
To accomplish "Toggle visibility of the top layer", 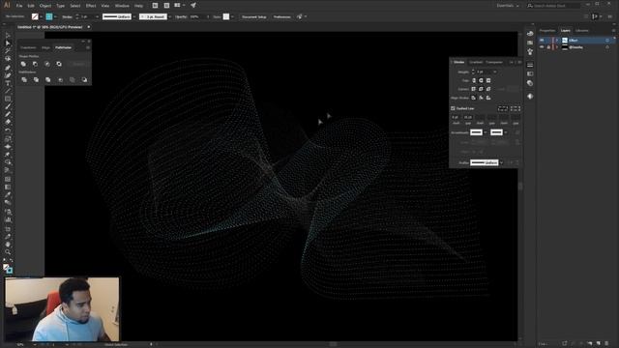I will 542,41.
